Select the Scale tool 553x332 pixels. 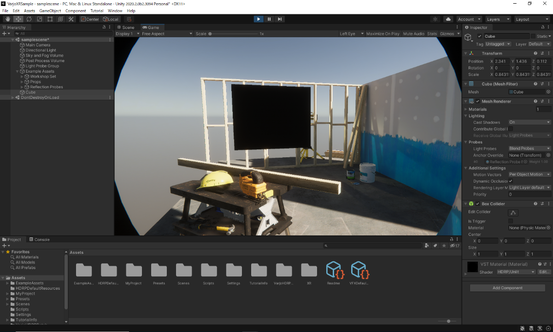(40, 19)
